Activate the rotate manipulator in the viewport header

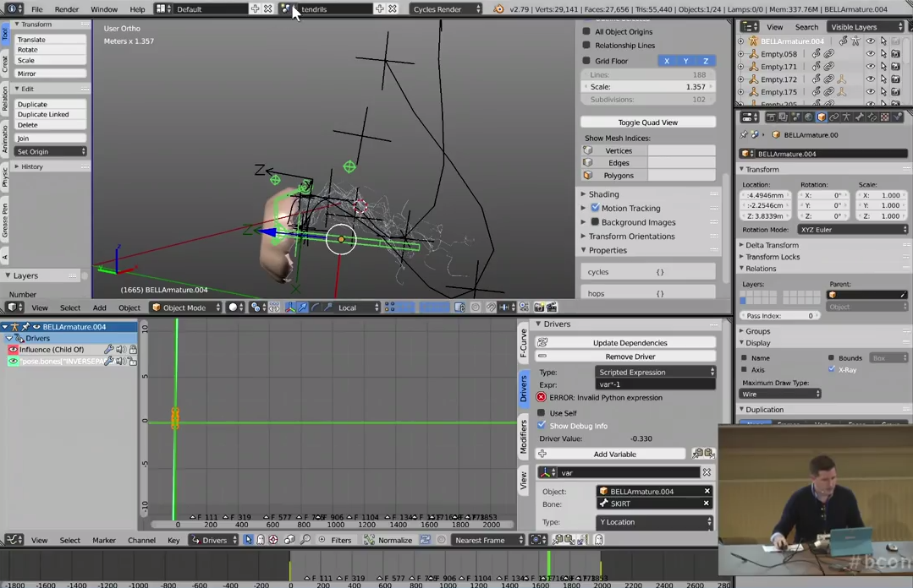pyautogui.click(x=316, y=308)
